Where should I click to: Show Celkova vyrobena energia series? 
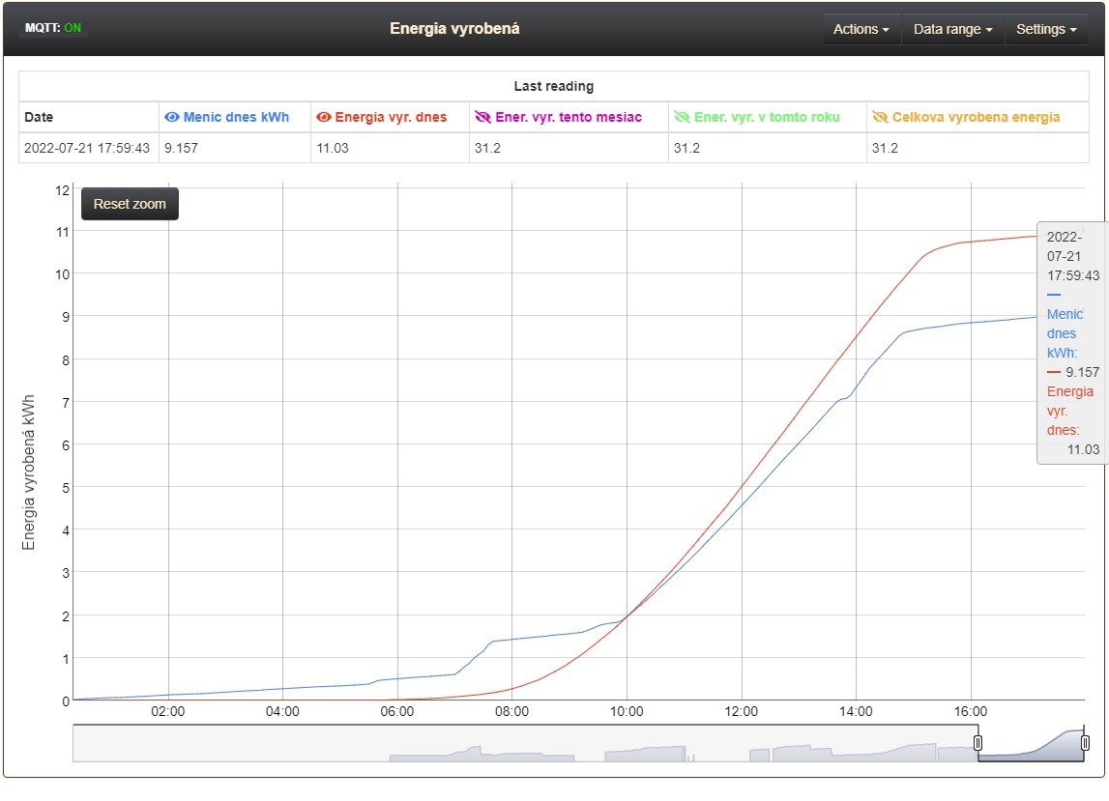coord(880,117)
